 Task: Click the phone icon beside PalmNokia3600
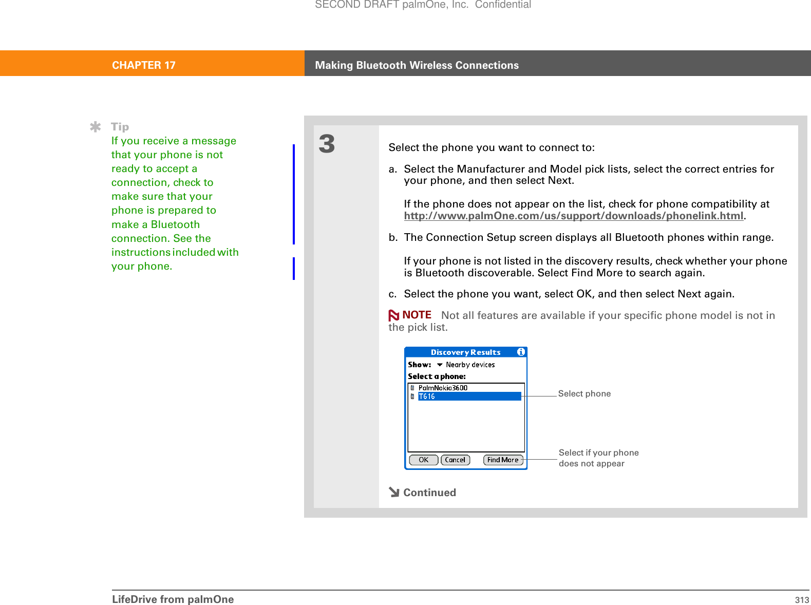click(412, 388)
